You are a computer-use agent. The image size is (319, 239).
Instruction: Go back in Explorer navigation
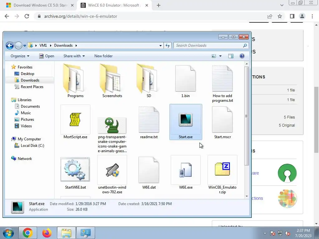coord(10,45)
